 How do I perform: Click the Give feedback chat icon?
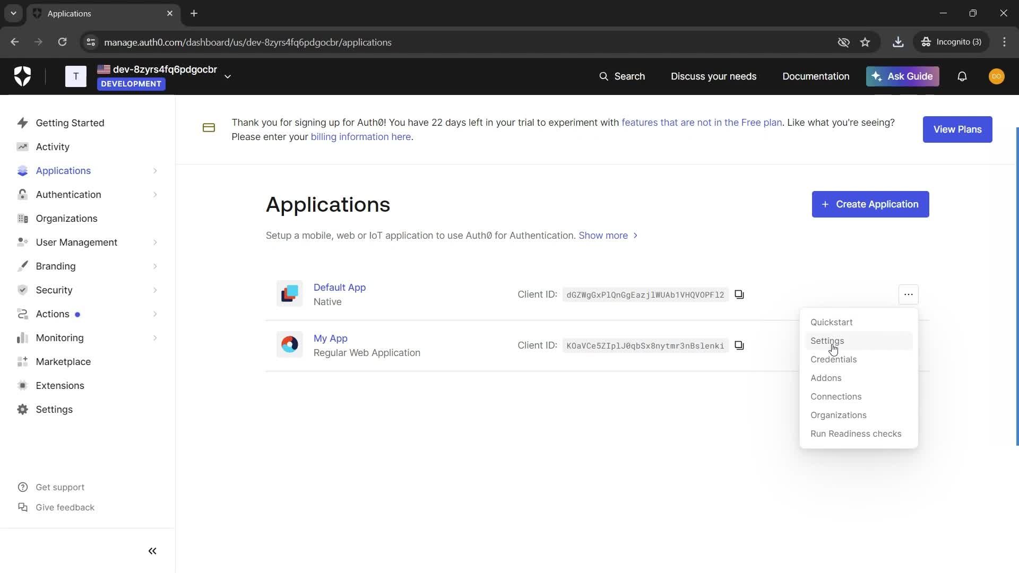(x=22, y=507)
